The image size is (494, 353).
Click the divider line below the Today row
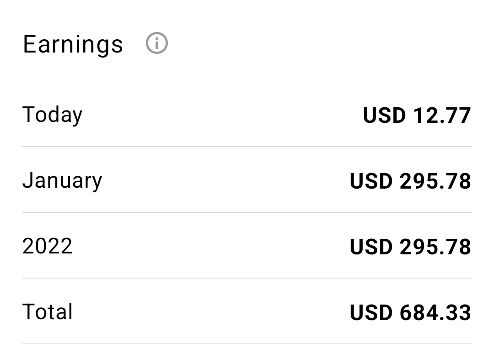(x=247, y=147)
